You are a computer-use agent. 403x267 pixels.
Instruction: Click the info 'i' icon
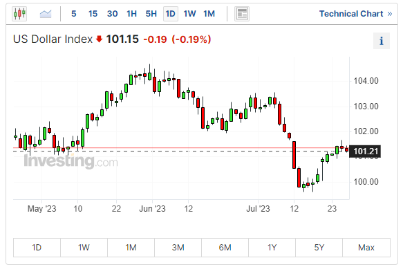click(382, 41)
